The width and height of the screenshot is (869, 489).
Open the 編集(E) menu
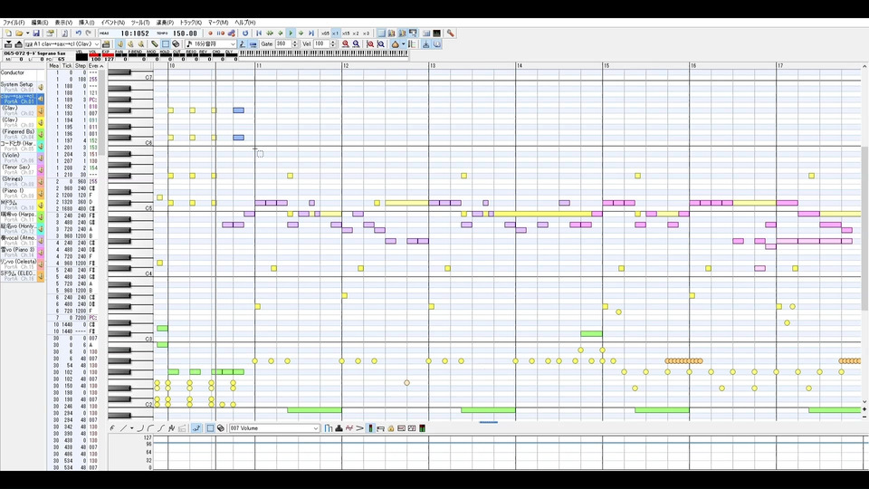coord(39,23)
